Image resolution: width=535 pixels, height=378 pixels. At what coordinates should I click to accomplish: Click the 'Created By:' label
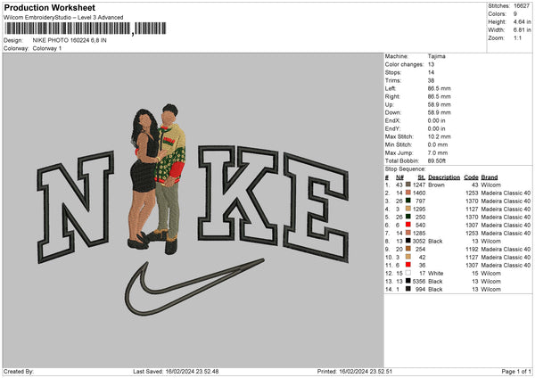(19, 372)
